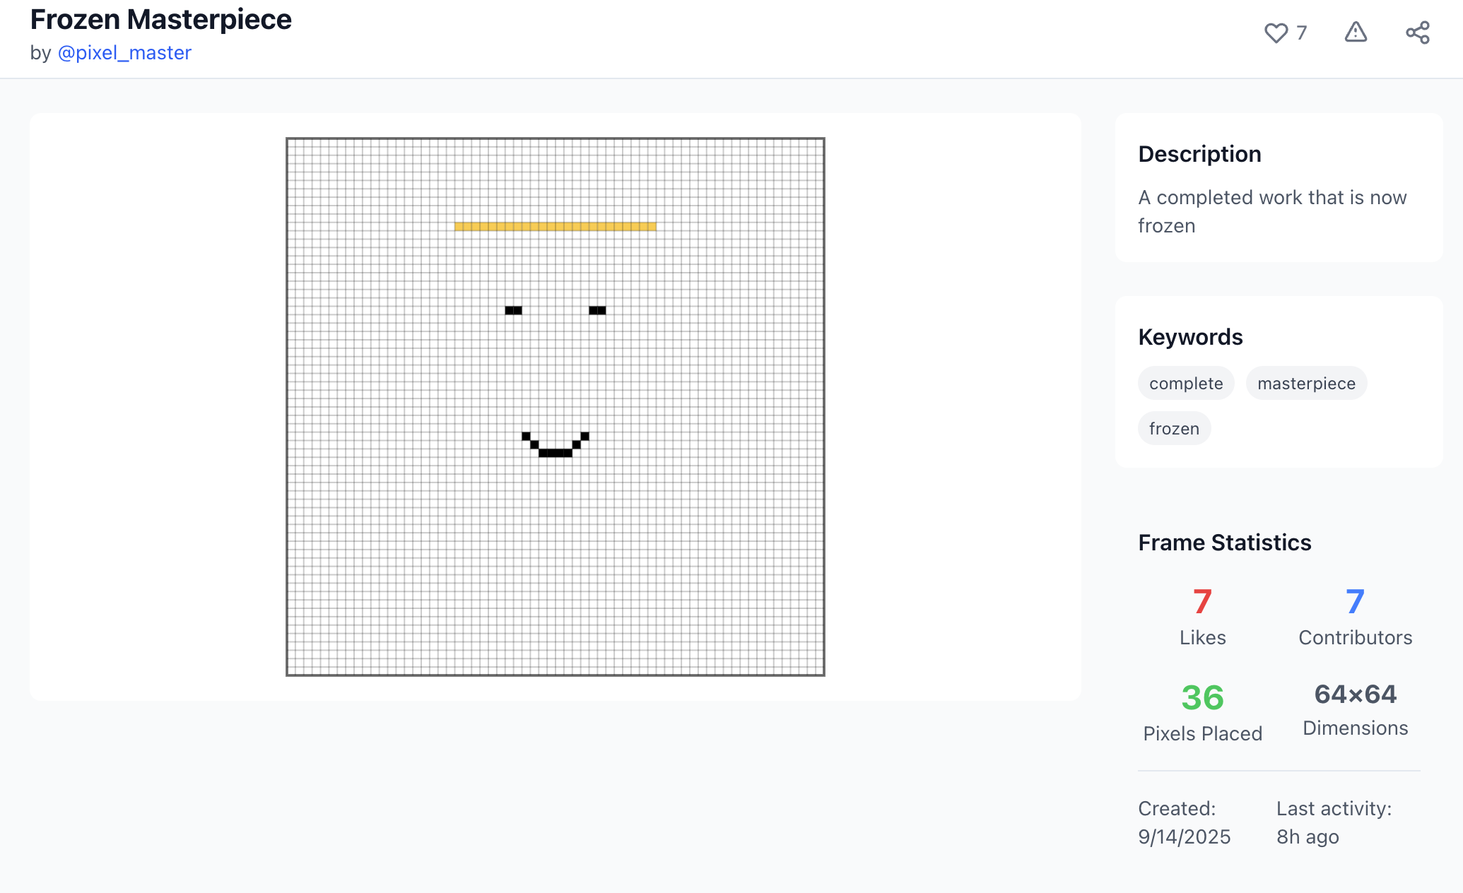Screen dimensions: 1463x893
Task: Click the 64×64 Dimensions value
Action: click(x=1355, y=694)
